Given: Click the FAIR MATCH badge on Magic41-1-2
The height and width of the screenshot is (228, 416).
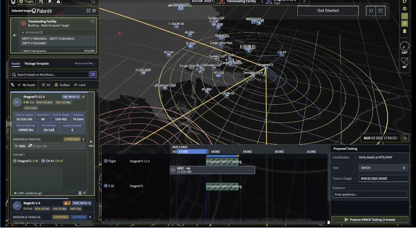Looking at the screenshot, I should (82, 203).
